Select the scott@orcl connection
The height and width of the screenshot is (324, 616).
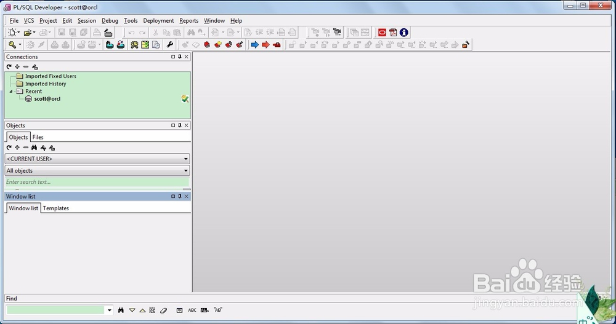(47, 99)
